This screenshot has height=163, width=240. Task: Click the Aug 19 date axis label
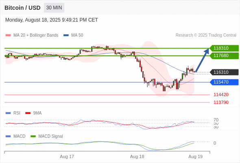click(196, 156)
